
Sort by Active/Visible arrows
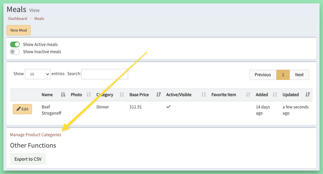point(203,94)
